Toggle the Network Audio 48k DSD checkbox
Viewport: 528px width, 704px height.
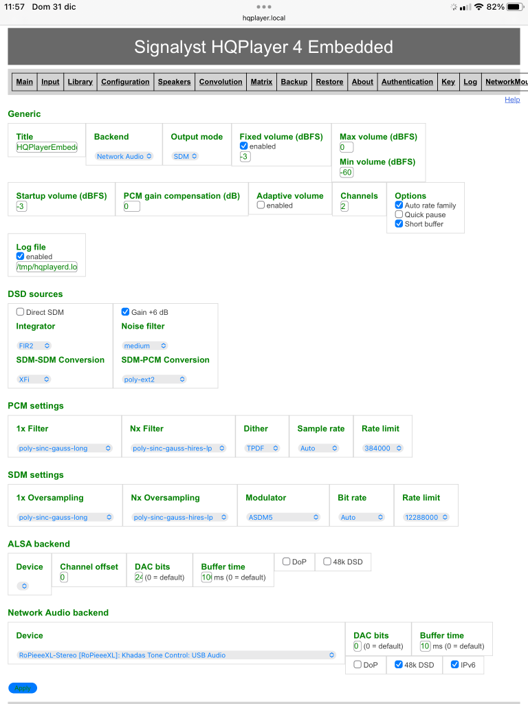pos(398,665)
